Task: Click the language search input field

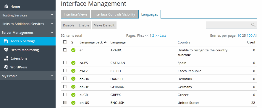Action: pos(228,25)
